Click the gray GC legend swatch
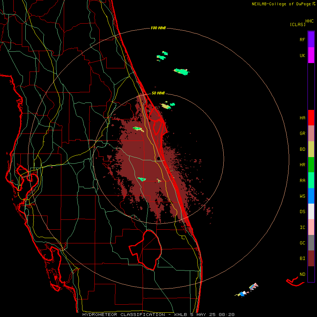Image resolution: width=317 pixels, height=317 pixels. (311, 243)
